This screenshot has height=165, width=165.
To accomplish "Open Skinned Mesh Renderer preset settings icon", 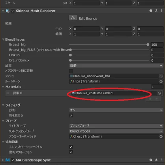I will [156, 11].
